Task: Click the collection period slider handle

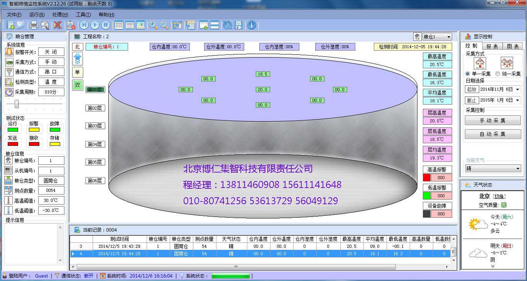Action: click(x=17, y=104)
